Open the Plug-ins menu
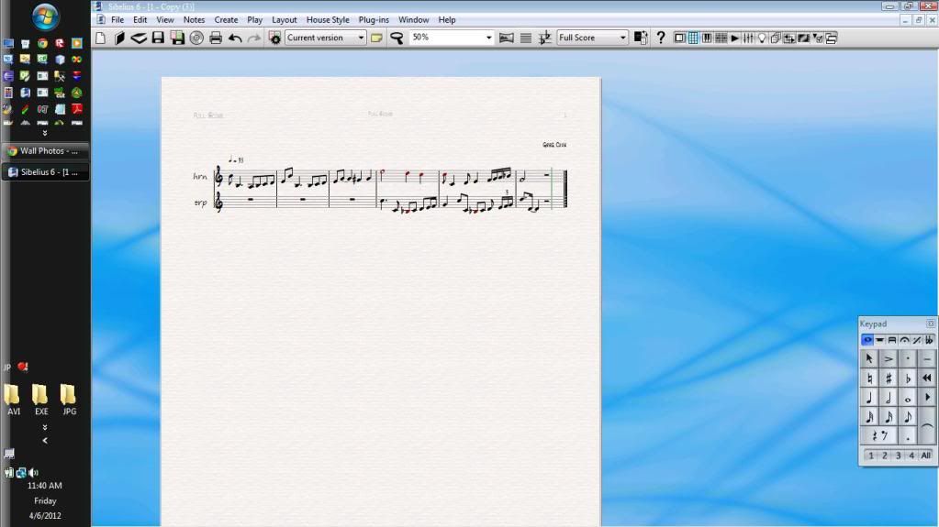The width and height of the screenshot is (939, 527). tap(374, 19)
